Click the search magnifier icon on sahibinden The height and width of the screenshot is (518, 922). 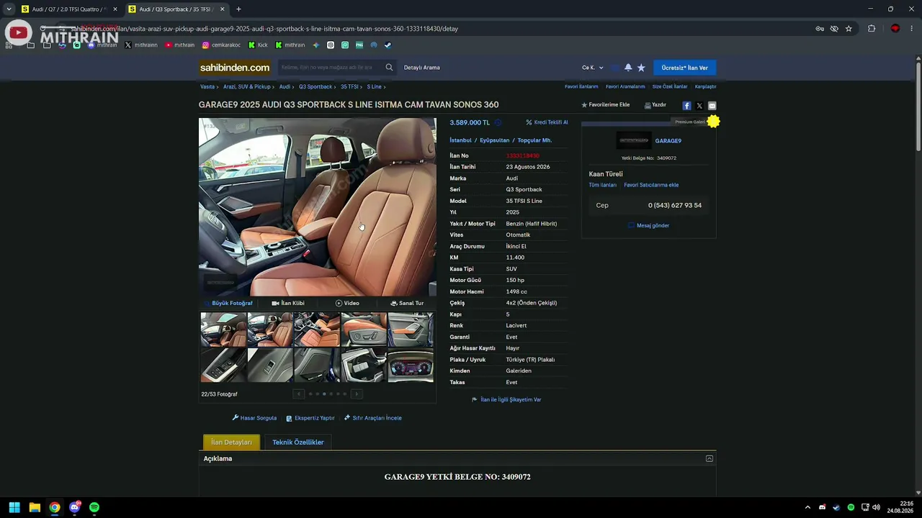coord(389,68)
